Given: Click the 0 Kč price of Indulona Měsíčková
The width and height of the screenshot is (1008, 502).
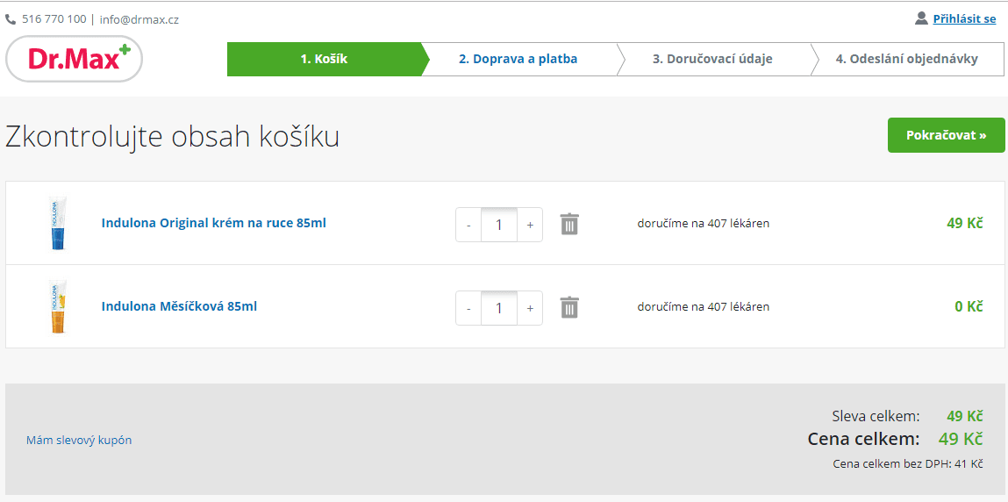Looking at the screenshot, I should click(969, 306).
